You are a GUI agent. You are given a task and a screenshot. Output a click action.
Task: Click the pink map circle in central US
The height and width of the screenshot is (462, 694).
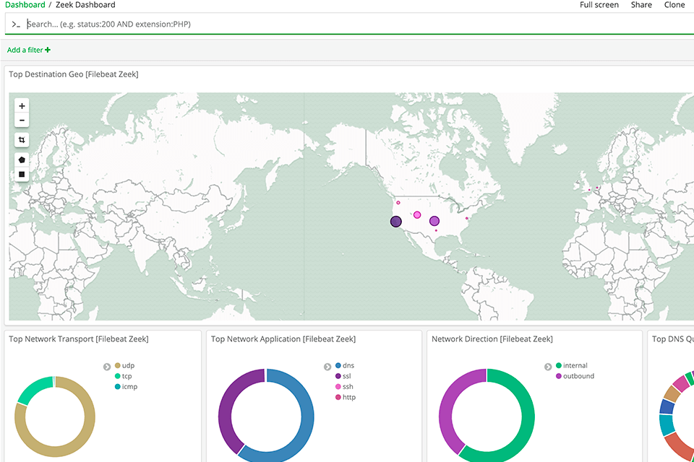click(417, 215)
